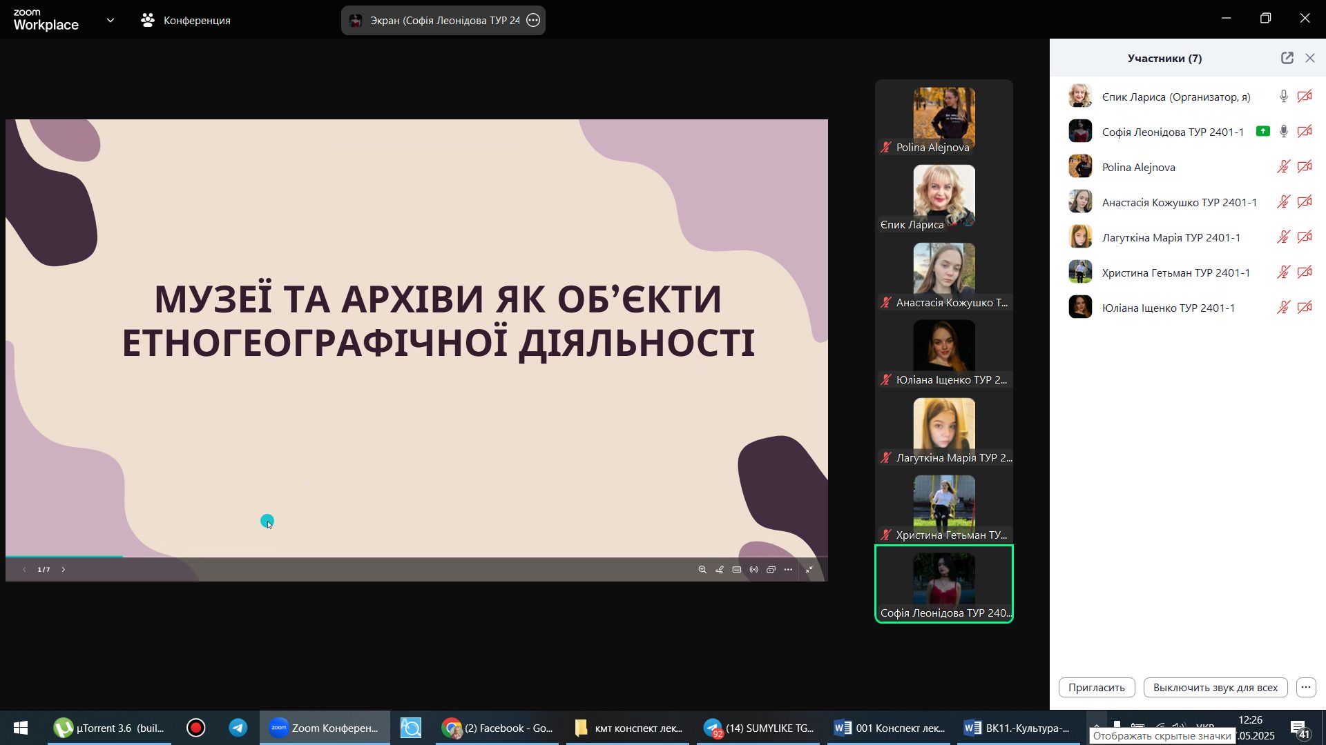Image resolution: width=1326 pixels, height=745 pixels.
Task: Open more options next to mute all
Action: pyautogui.click(x=1306, y=688)
